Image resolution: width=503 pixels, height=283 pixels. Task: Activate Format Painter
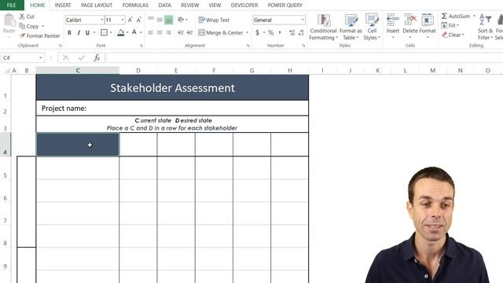(39, 35)
